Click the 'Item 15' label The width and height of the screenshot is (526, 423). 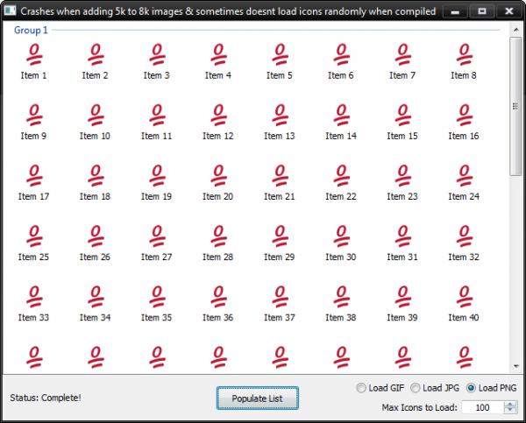click(x=402, y=136)
